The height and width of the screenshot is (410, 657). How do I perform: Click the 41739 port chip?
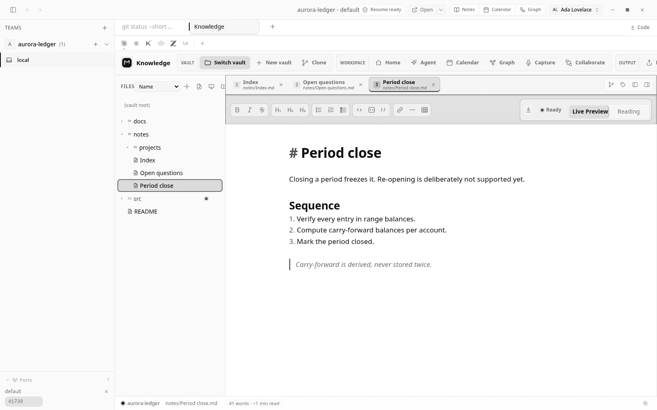point(24,401)
